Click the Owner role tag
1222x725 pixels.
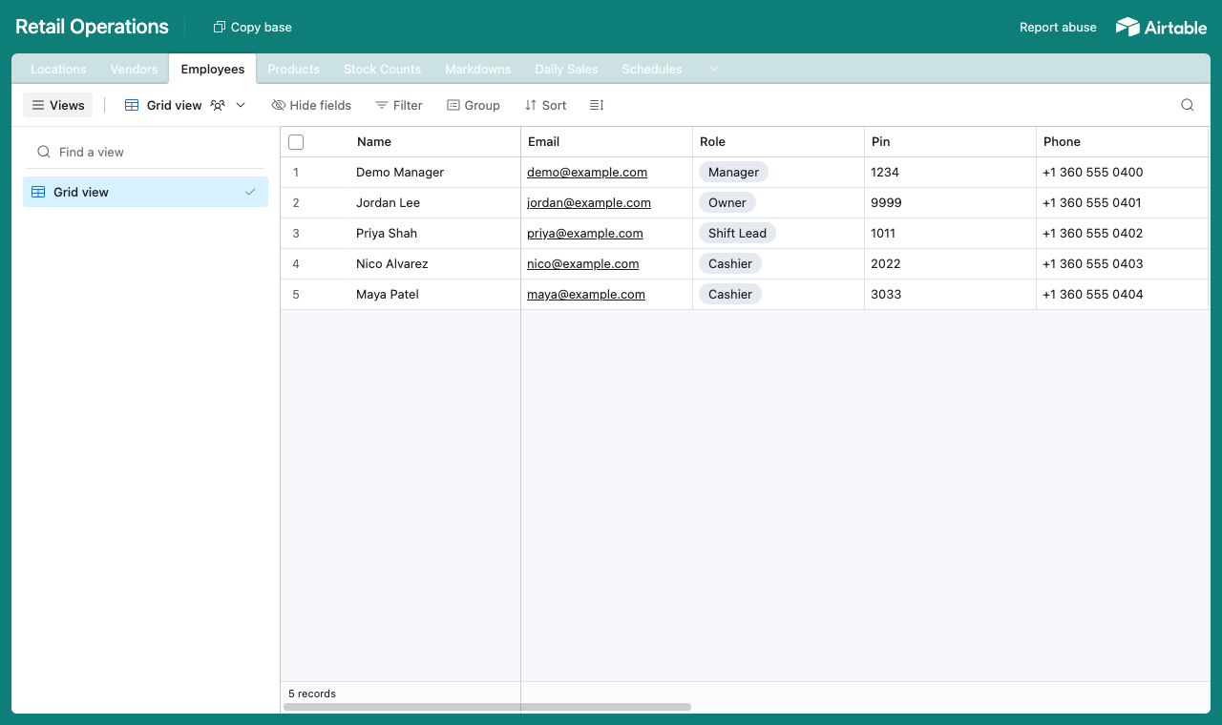pos(727,203)
